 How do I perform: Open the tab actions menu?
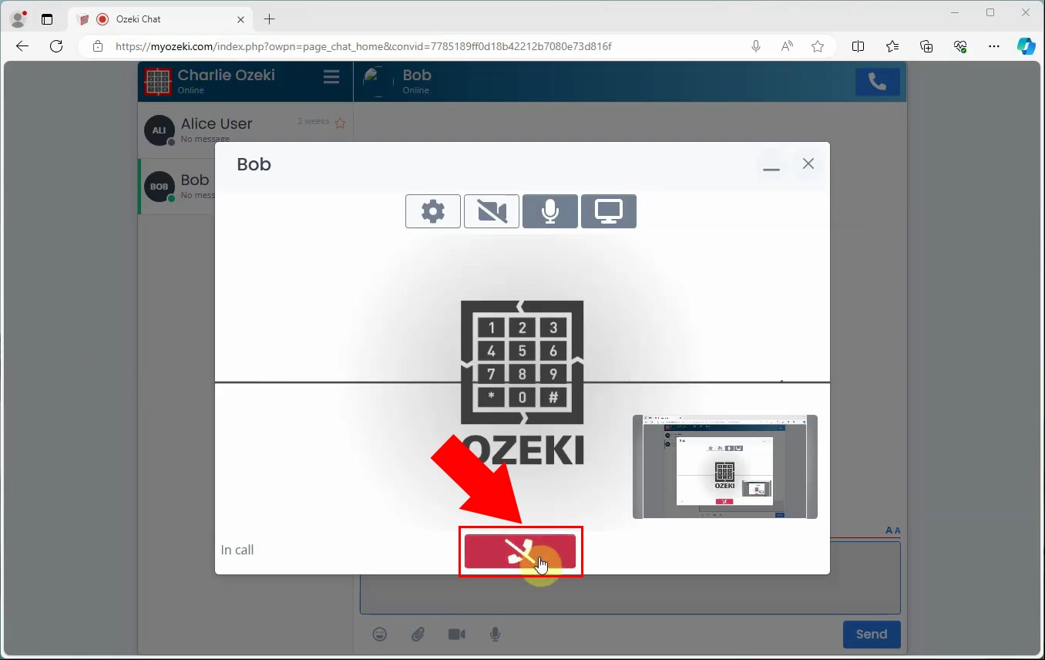(47, 19)
